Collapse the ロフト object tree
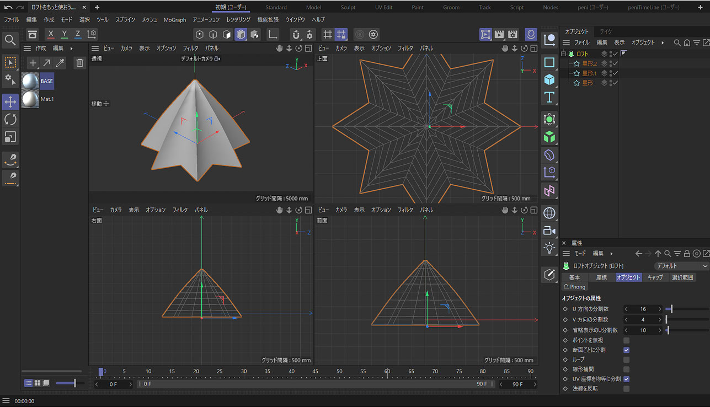 (x=564, y=53)
